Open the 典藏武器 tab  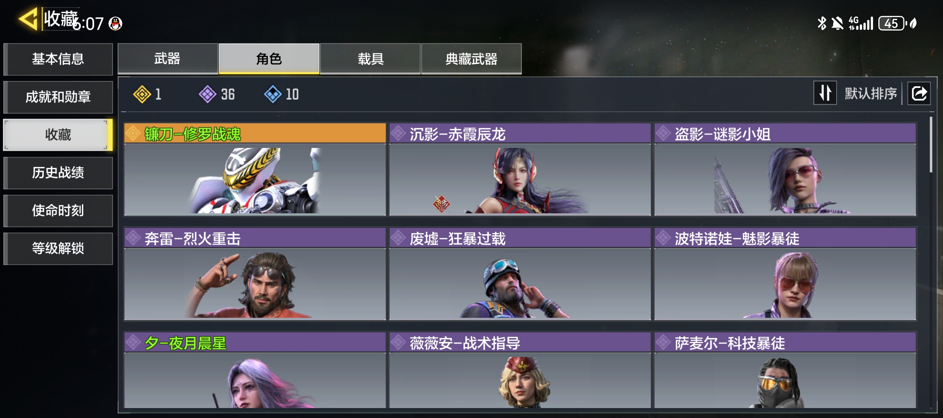[472, 59]
